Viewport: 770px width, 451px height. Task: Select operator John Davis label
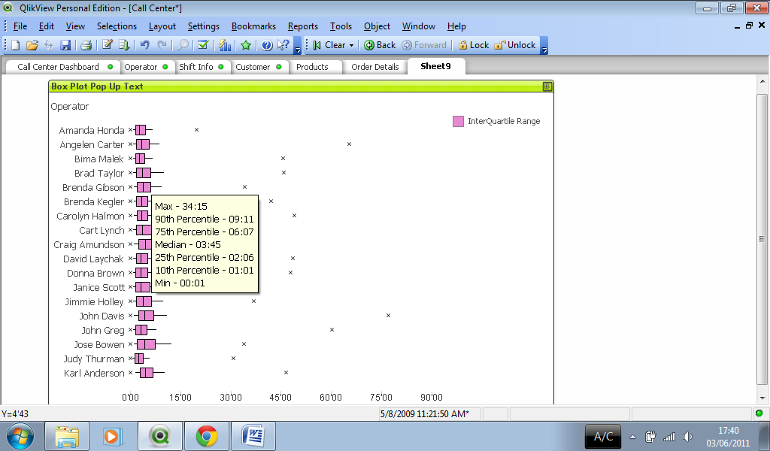pos(102,316)
